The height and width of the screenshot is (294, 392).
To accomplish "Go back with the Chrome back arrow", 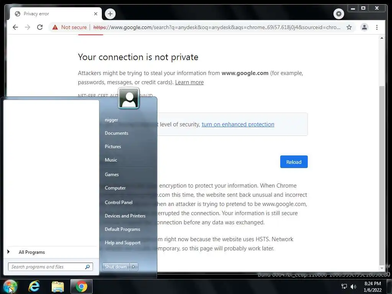I will tap(15, 27).
